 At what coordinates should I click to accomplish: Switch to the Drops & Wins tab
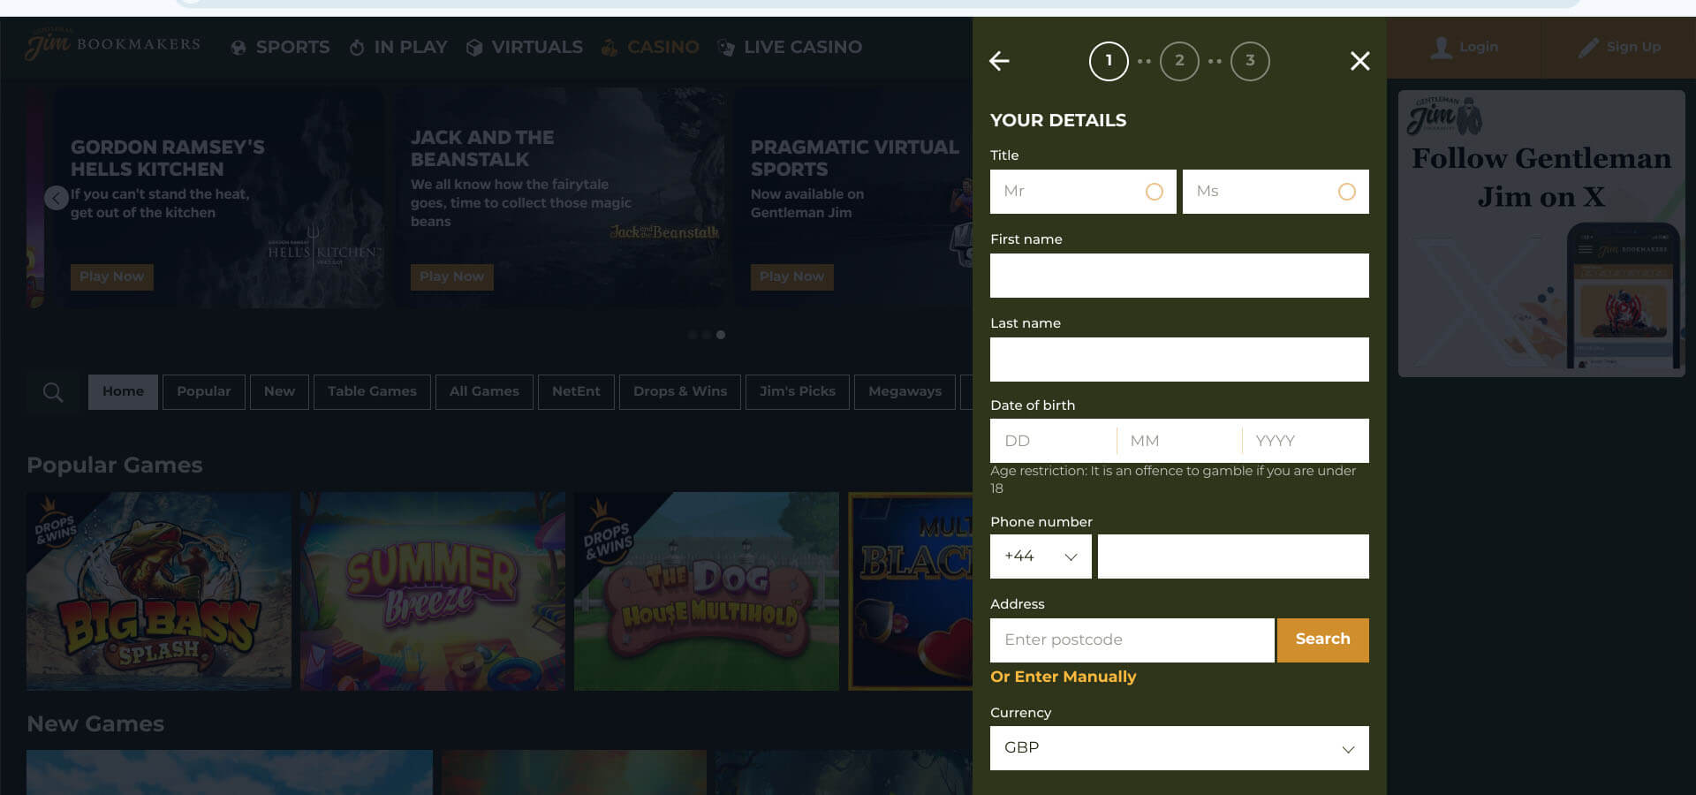680,392
